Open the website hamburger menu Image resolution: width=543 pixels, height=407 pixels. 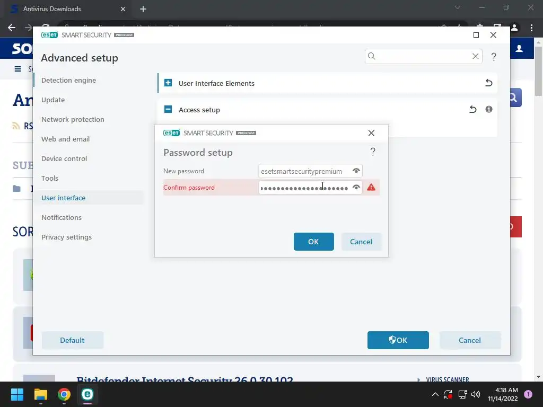point(17,69)
